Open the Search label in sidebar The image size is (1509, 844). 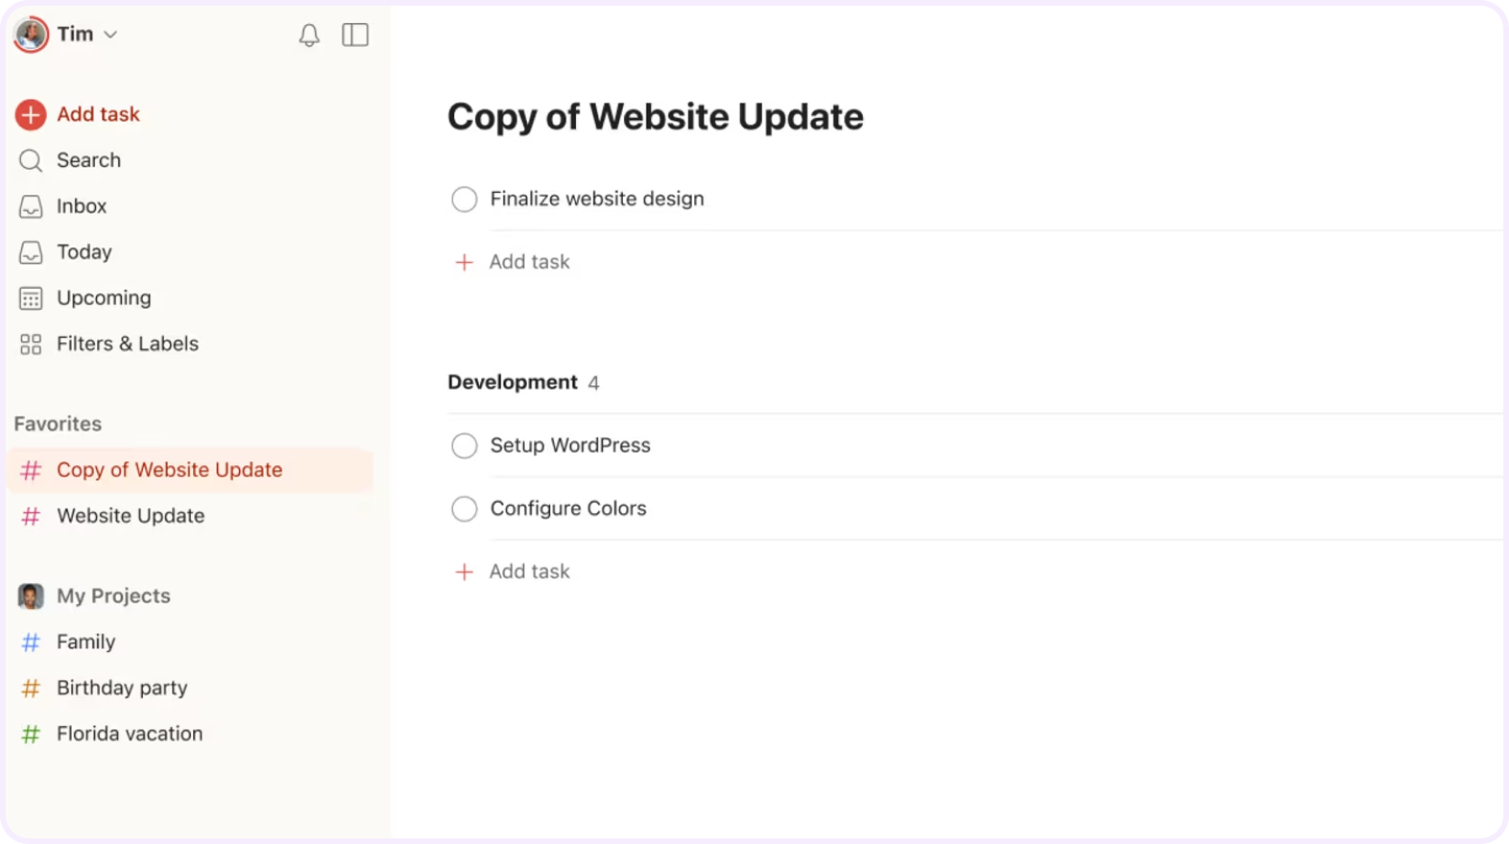pos(88,160)
